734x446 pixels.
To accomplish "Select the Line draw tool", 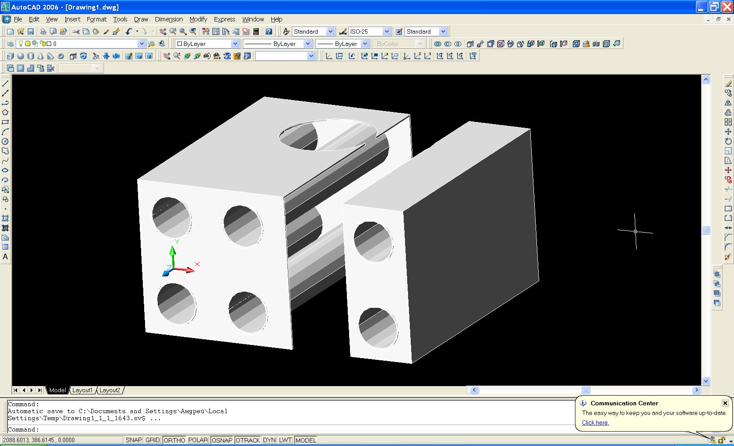I will click(x=5, y=84).
